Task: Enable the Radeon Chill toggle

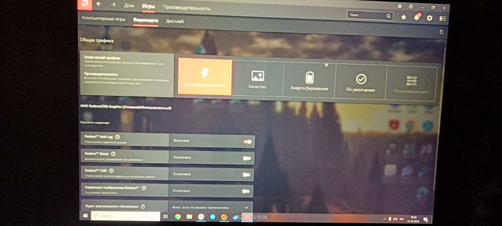Action: coord(246,175)
